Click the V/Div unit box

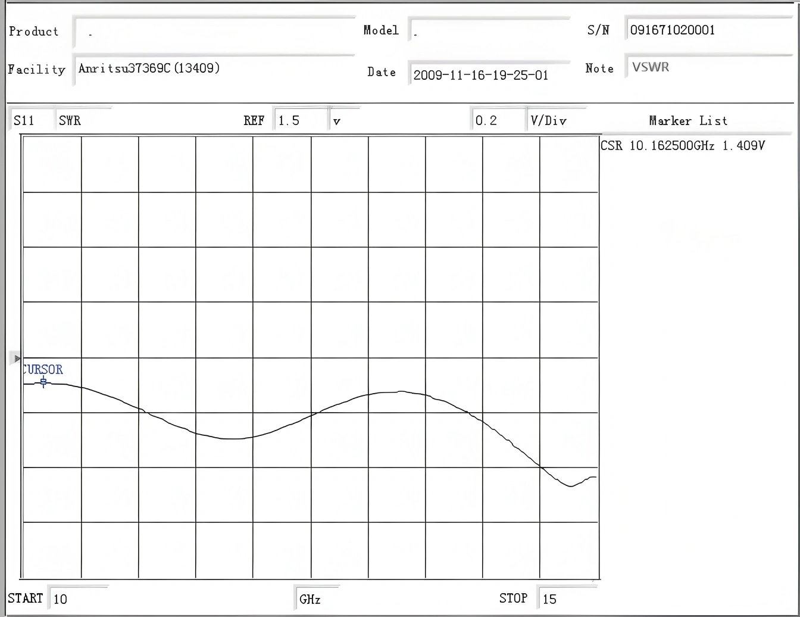556,120
